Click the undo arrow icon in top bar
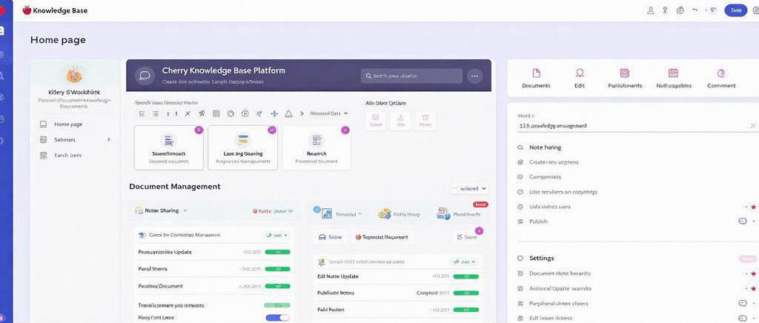This screenshot has height=323, width=759. pos(695,10)
